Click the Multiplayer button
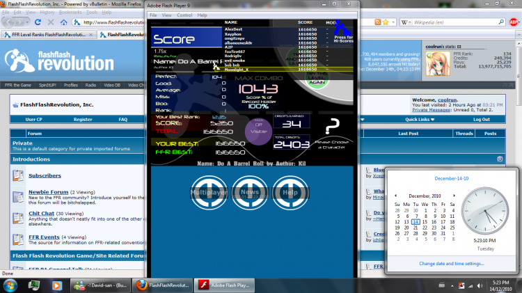The image size is (522, 293). point(209,193)
